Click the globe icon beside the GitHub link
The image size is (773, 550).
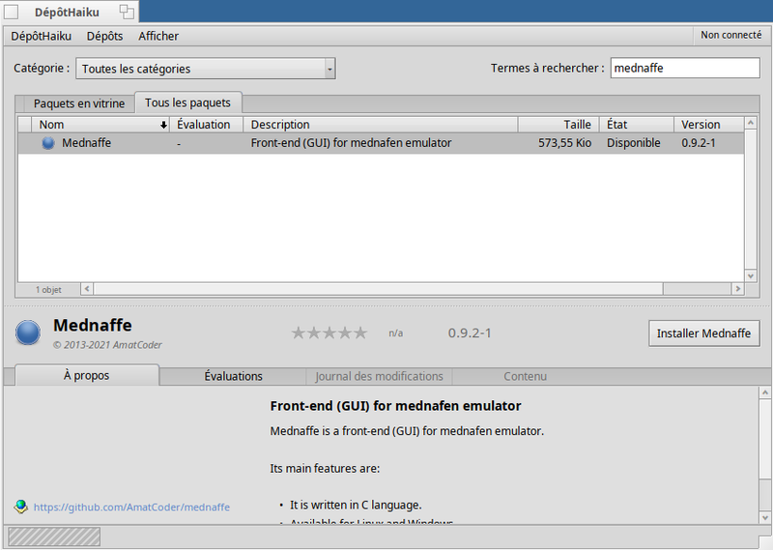pos(21,507)
